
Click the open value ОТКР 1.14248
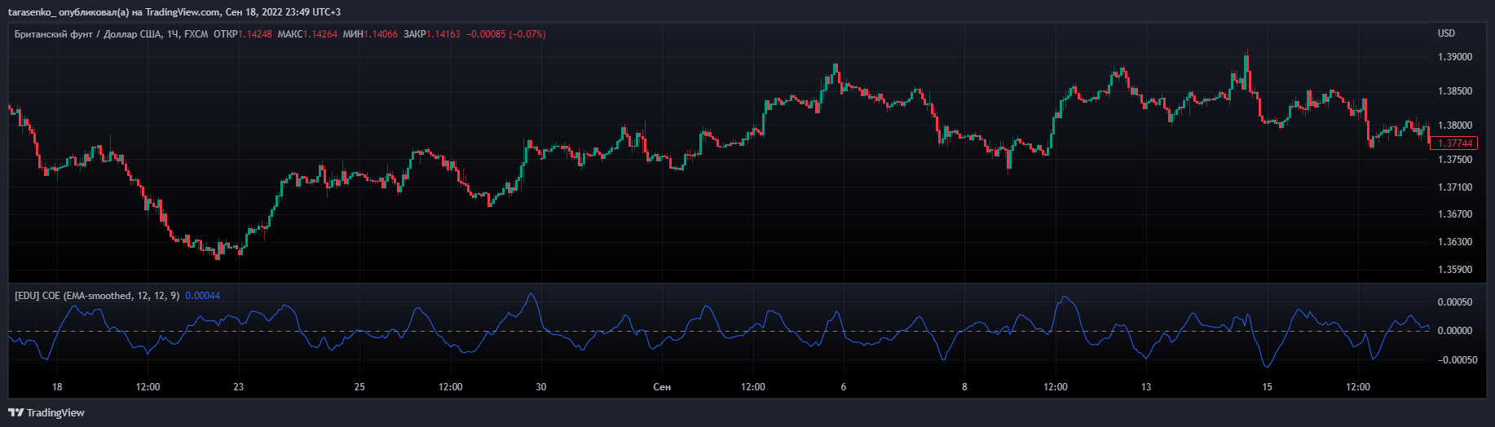tap(243, 34)
